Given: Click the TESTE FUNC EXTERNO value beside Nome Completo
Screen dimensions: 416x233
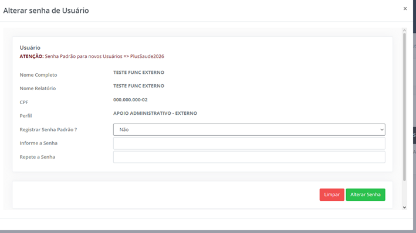Looking at the screenshot, I should coord(138,72).
